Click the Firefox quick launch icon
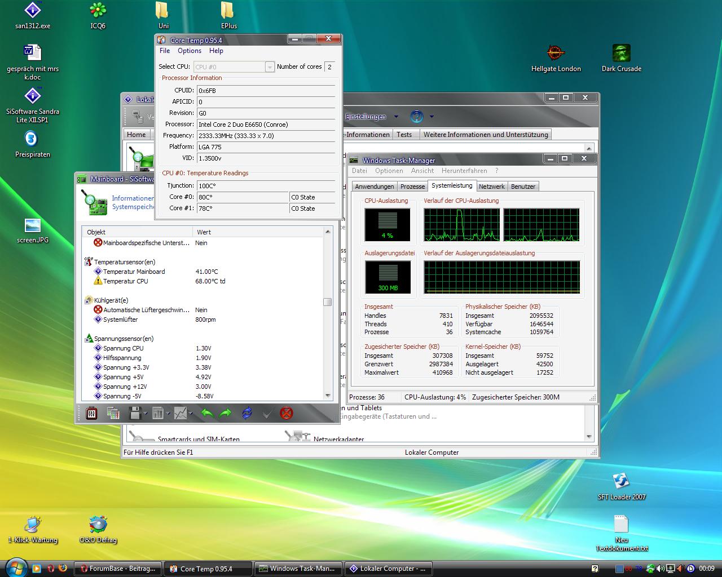Screen dimensions: 722x577 [63, 569]
